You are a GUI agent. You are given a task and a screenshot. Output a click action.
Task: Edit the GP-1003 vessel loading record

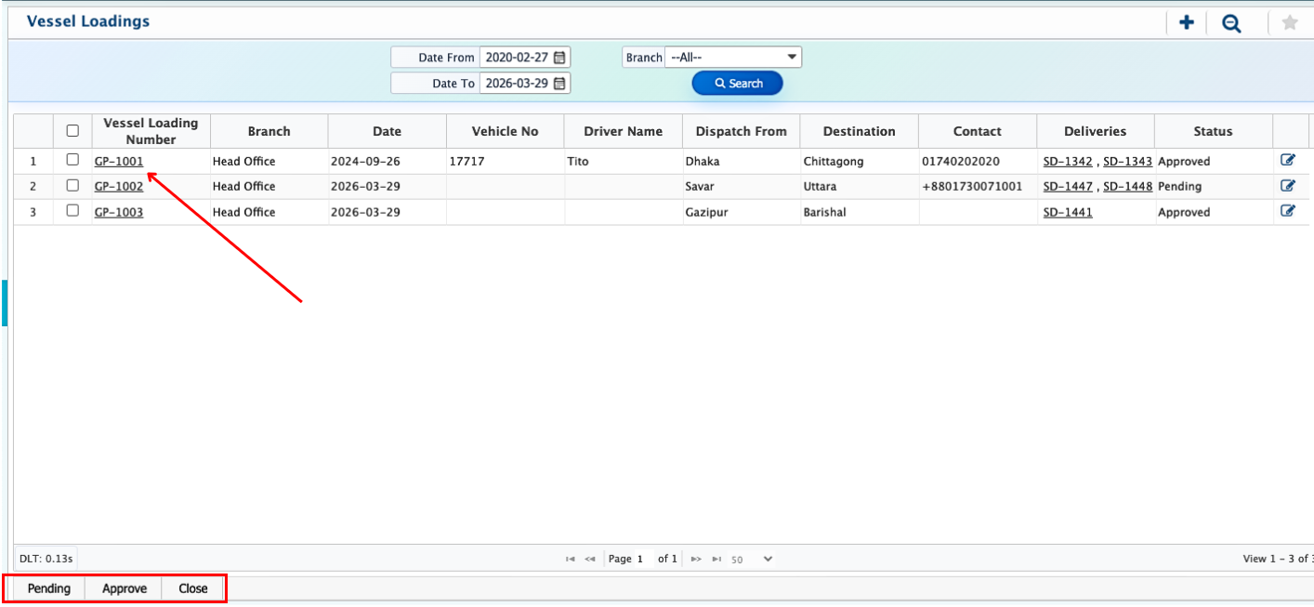tap(1289, 210)
